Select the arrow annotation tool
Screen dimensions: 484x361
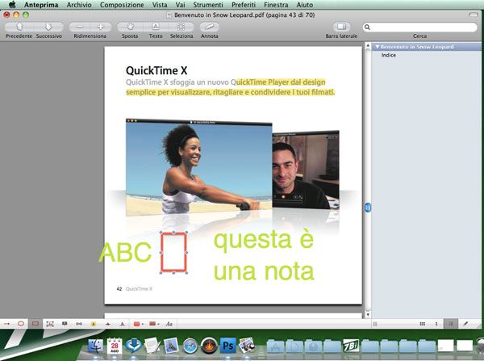(x=7, y=323)
